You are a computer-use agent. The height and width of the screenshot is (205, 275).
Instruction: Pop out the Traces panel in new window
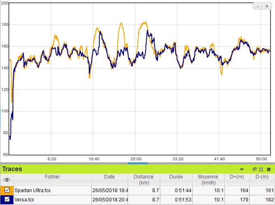coord(255,169)
